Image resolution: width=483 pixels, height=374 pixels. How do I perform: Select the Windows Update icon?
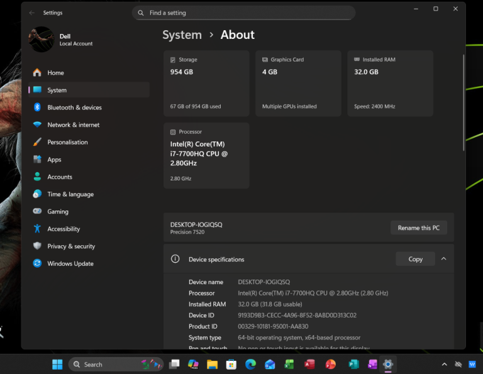(37, 264)
